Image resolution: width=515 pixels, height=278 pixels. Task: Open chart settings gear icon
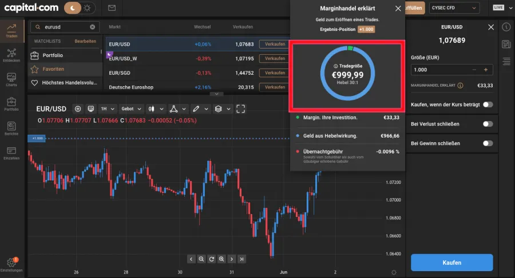(x=394, y=272)
